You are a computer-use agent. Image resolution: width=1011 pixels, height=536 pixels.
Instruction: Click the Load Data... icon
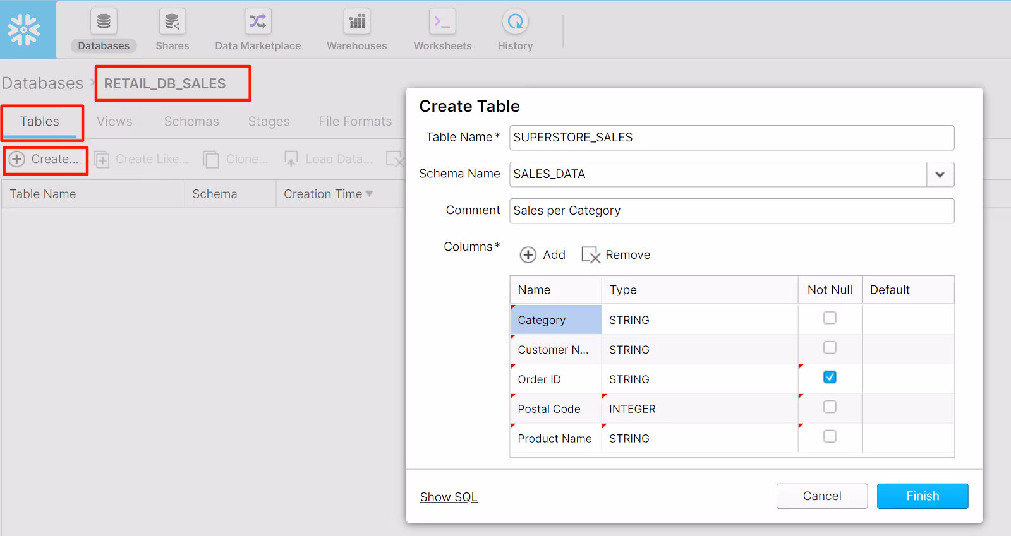(291, 159)
